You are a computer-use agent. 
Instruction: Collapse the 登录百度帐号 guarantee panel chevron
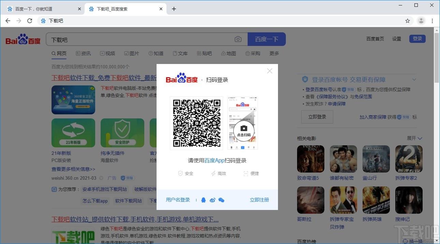(414, 80)
